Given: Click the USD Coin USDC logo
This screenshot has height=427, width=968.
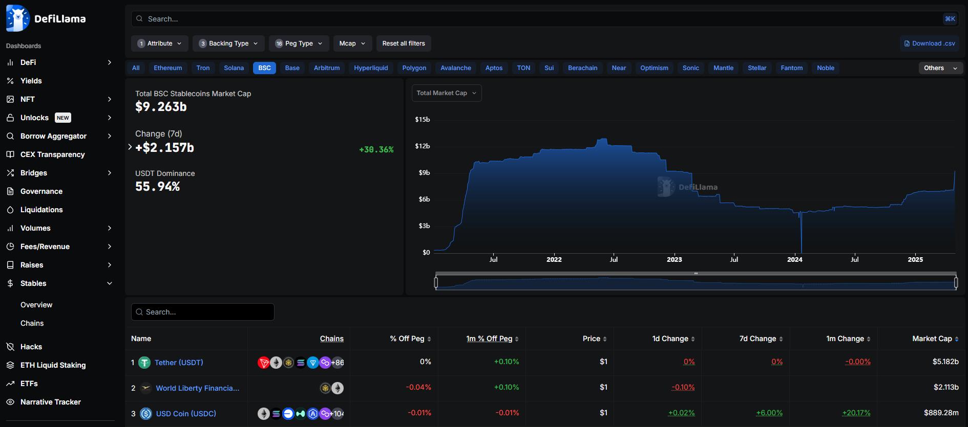Looking at the screenshot, I should point(146,414).
